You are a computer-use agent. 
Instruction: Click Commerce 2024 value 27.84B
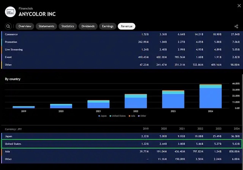tap(235, 34)
